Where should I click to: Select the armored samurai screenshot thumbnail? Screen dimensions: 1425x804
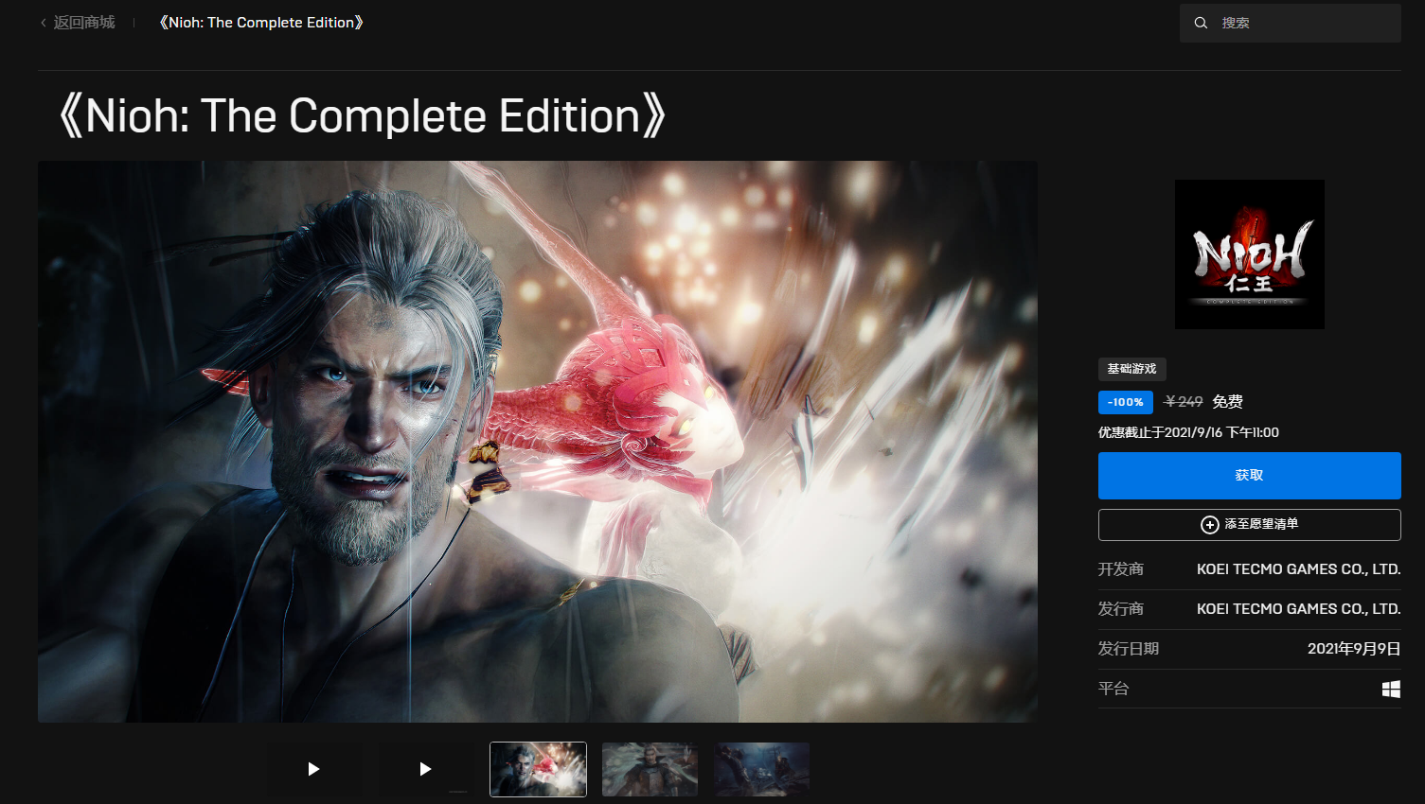[x=650, y=769]
